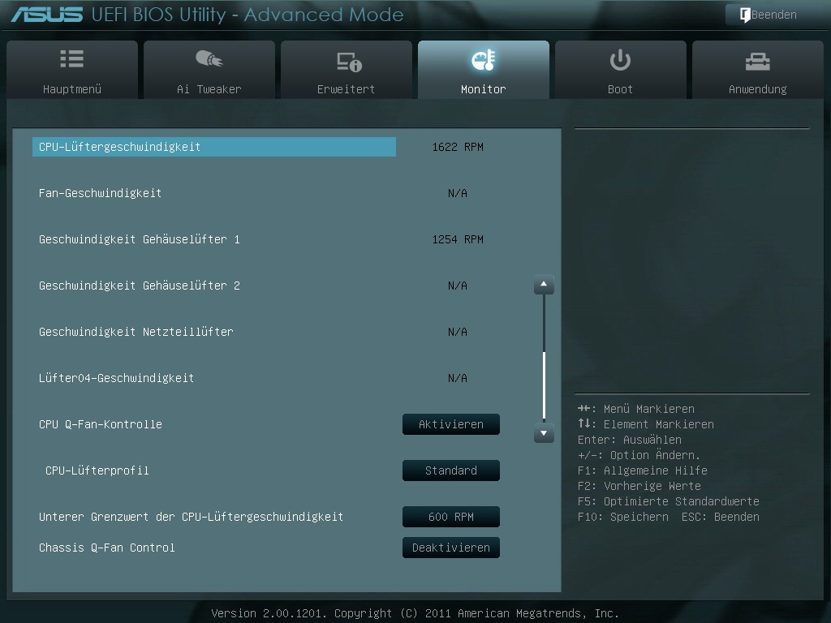Select Geschwindigkeit Gehäuselüfter 1 entry
The height and width of the screenshot is (623, 831).
tap(140, 239)
